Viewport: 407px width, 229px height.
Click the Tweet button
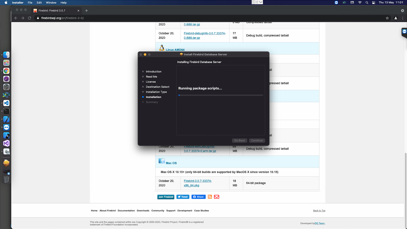[183, 197]
